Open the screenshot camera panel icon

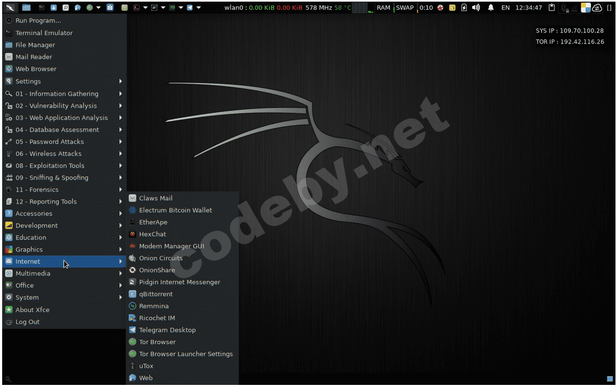point(110,8)
